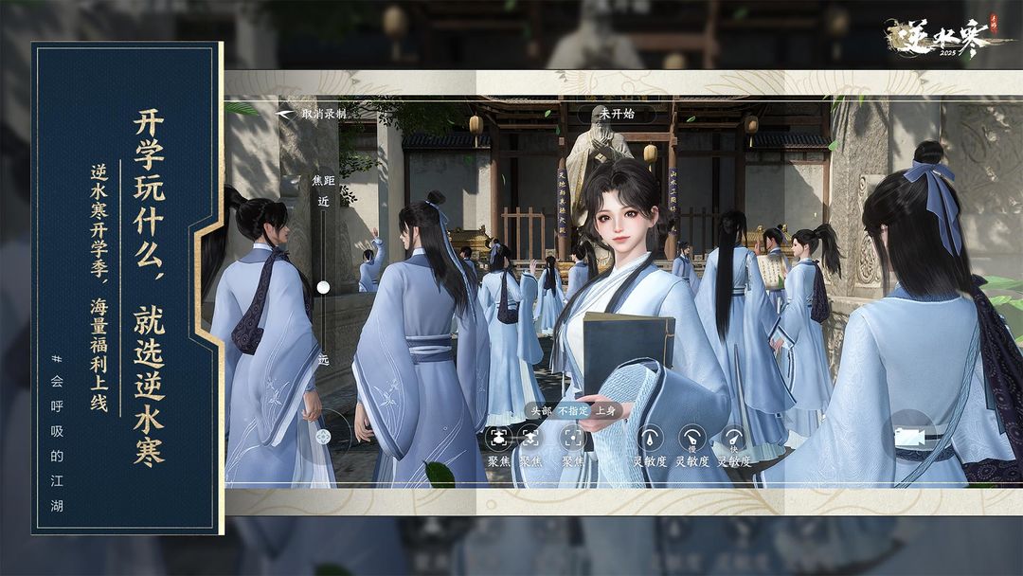Select the second 聚焦 focus mode icon
Viewport: 1023px width, 576px height.
(529, 438)
